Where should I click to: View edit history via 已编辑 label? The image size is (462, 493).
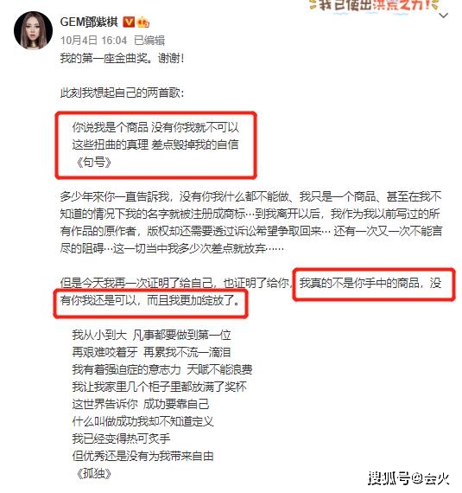(x=149, y=41)
